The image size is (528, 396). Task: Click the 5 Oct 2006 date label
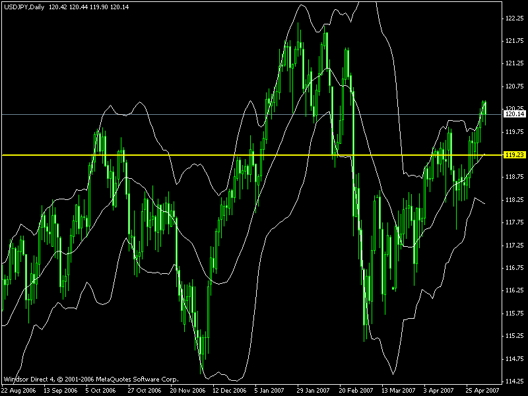(x=100, y=391)
